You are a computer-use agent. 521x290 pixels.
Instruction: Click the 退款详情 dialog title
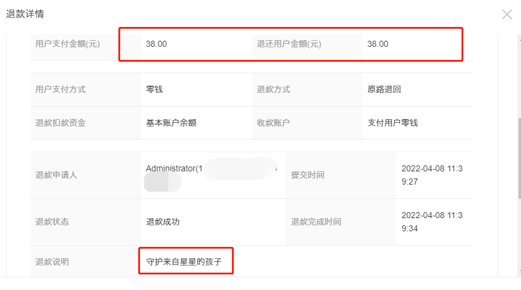click(25, 14)
